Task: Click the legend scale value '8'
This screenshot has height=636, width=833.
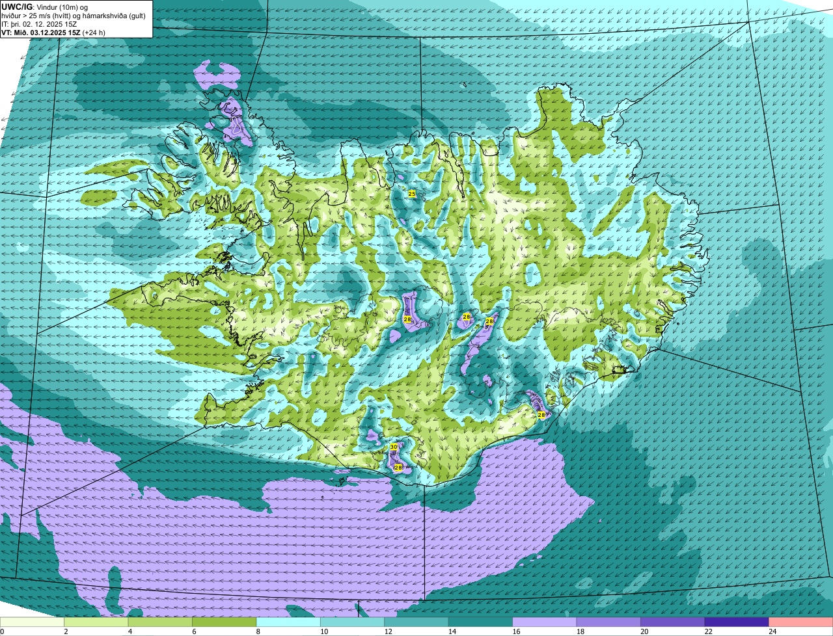Action: [x=258, y=631]
